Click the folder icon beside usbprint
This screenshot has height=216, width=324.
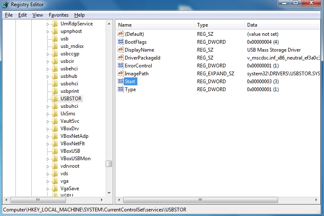click(55, 91)
